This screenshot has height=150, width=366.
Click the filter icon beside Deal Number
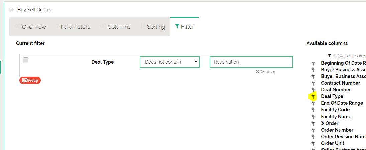point(313,90)
